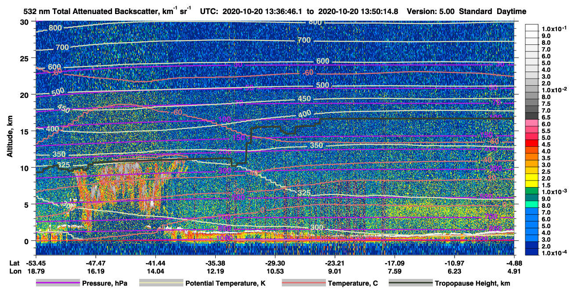The height and width of the screenshot is (293, 571).
Task: Click the salmon Temperature legend line sample
Action: 304,283
